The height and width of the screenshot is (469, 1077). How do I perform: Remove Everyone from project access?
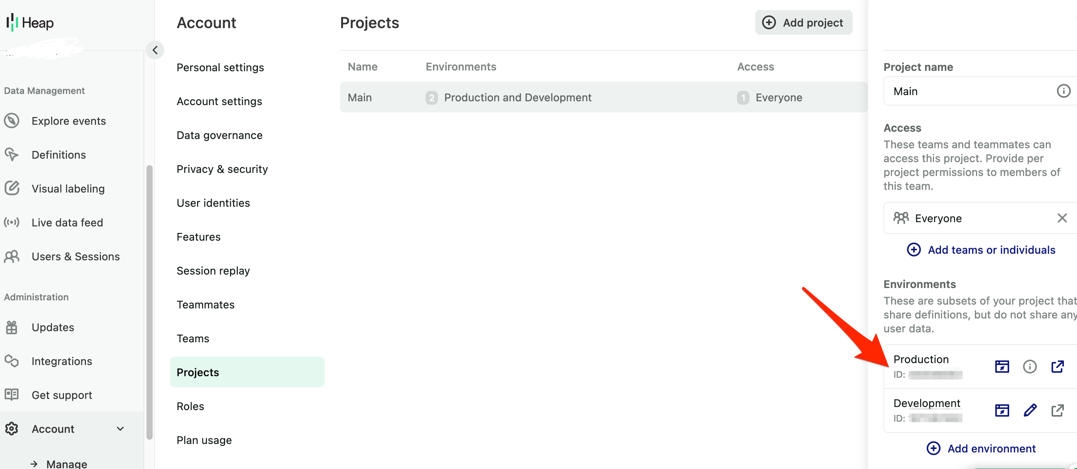pyautogui.click(x=1062, y=218)
